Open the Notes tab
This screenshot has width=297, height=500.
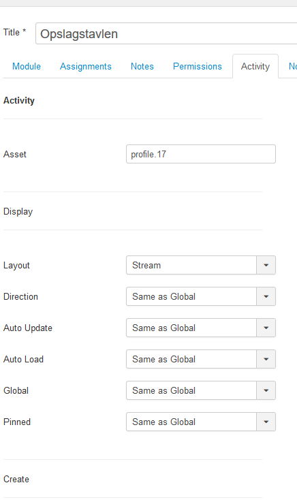point(142,66)
